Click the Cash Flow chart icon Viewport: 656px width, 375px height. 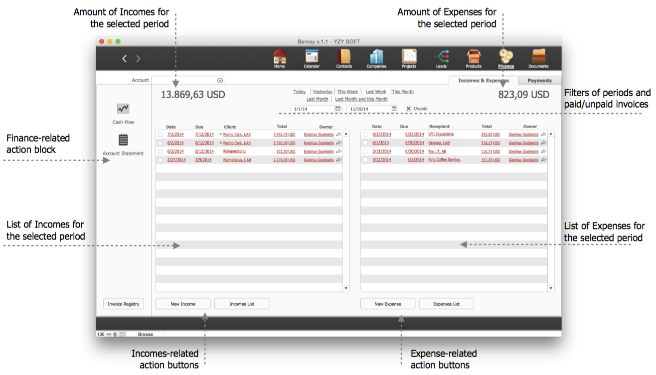tap(123, 109)
